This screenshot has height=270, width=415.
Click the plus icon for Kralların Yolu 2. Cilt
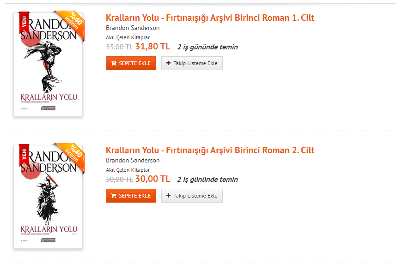(168, 196)
